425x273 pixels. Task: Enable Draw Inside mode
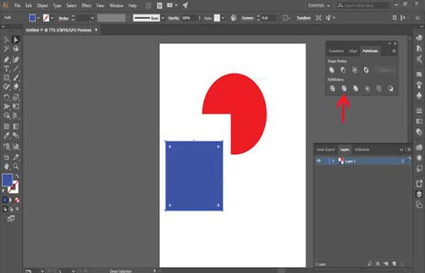point(17,209)
